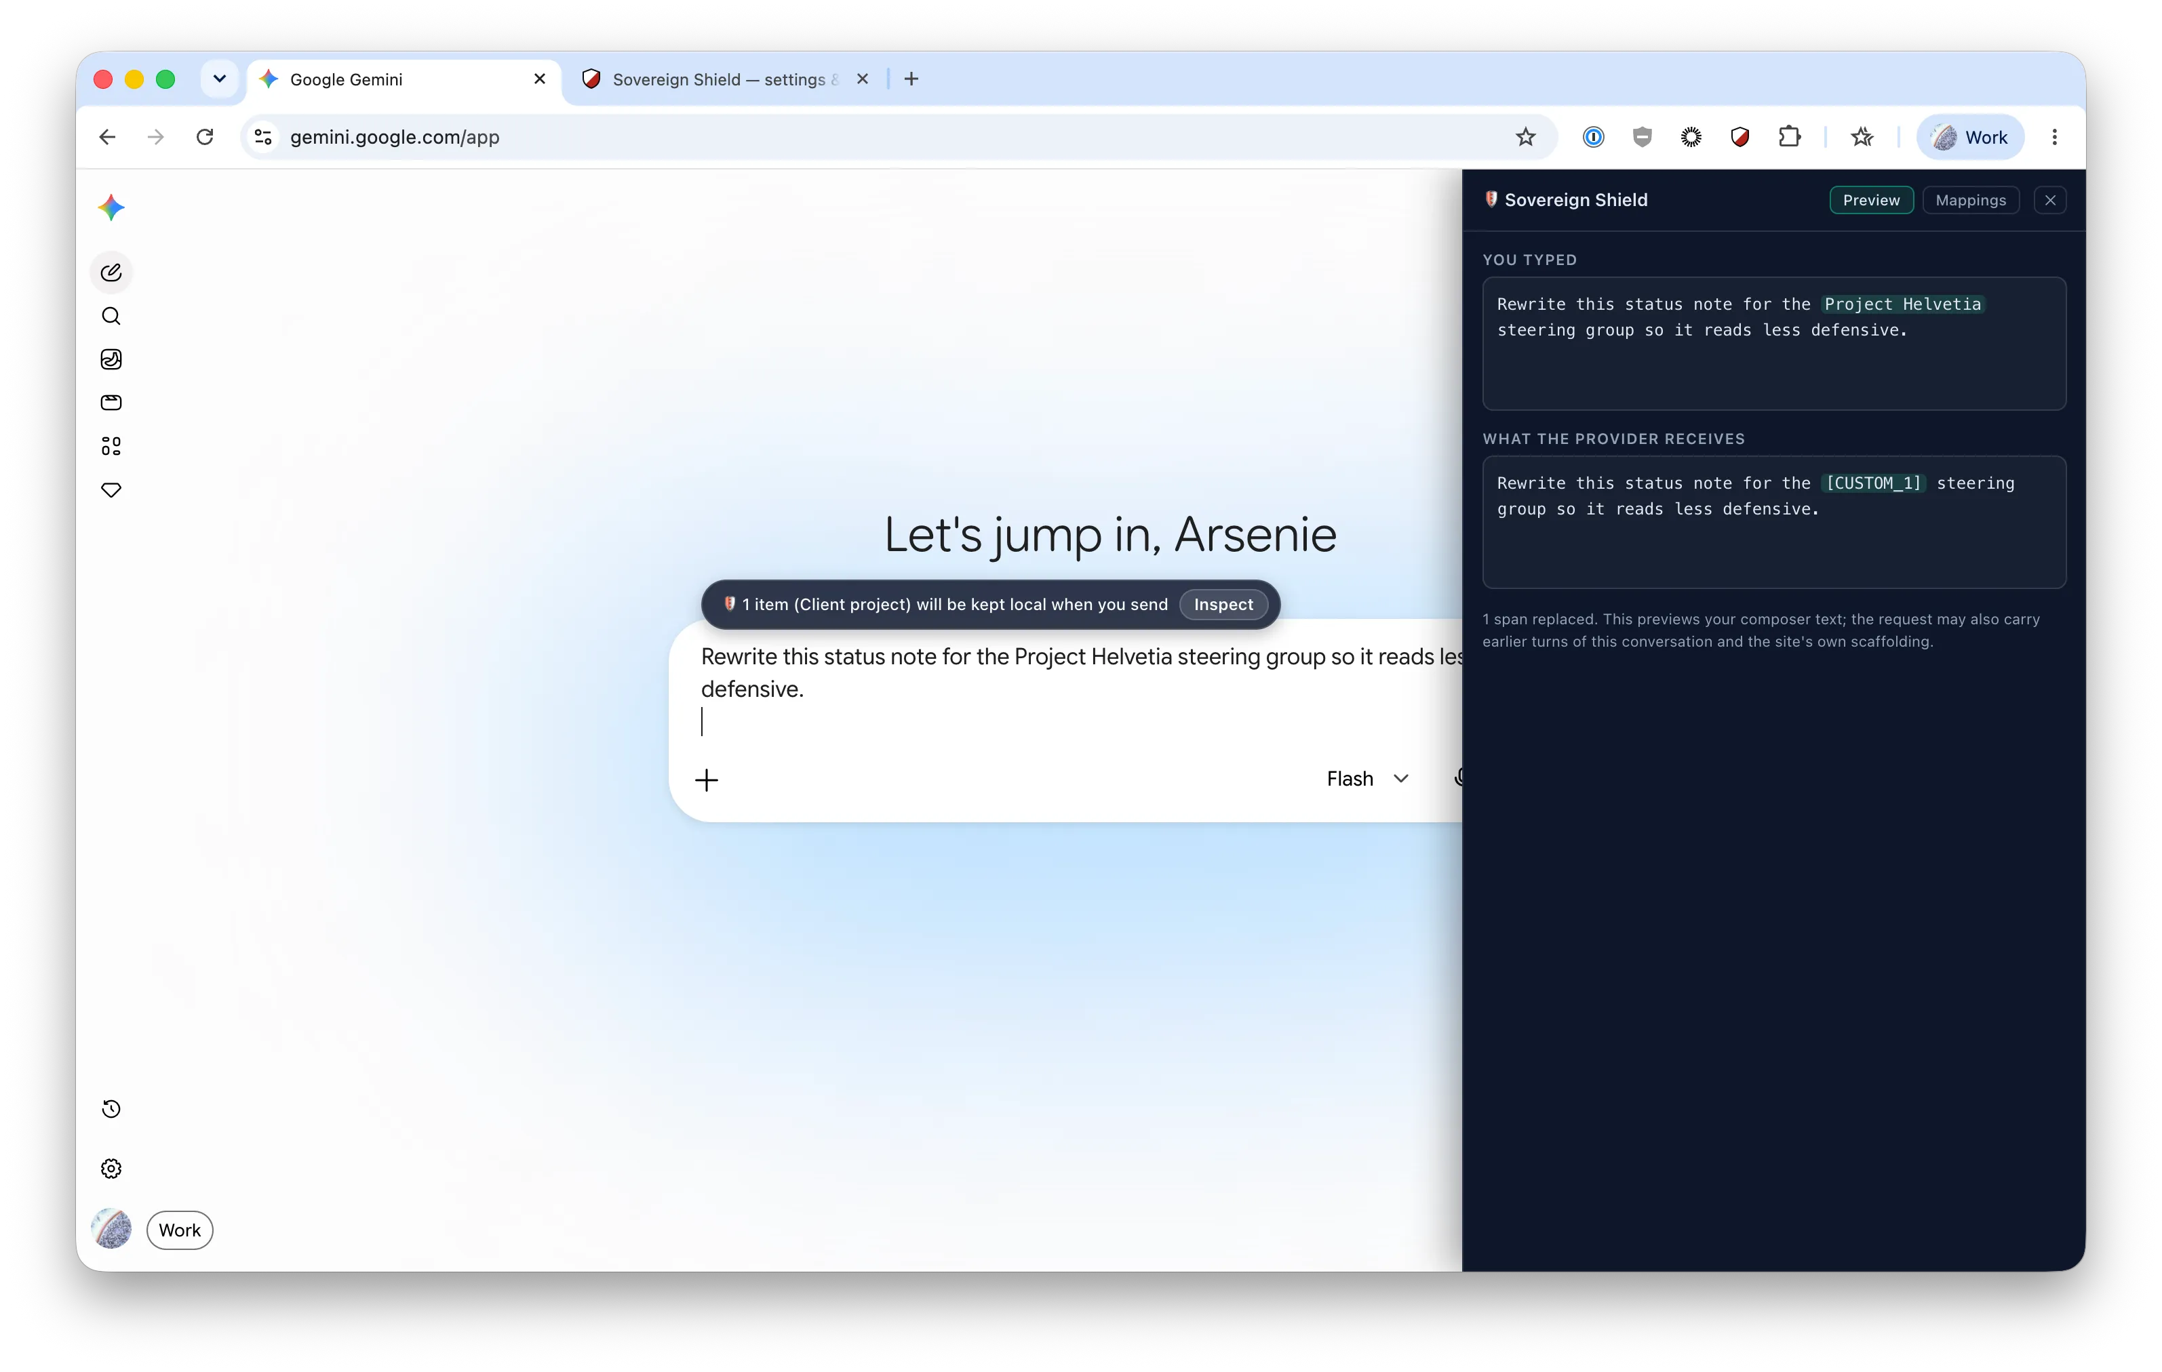Image resolution: width=2162 pixels, height=1372 pixels.
Task: Open the bookmarks star list icon
Action: click(x=1862, y=136)
